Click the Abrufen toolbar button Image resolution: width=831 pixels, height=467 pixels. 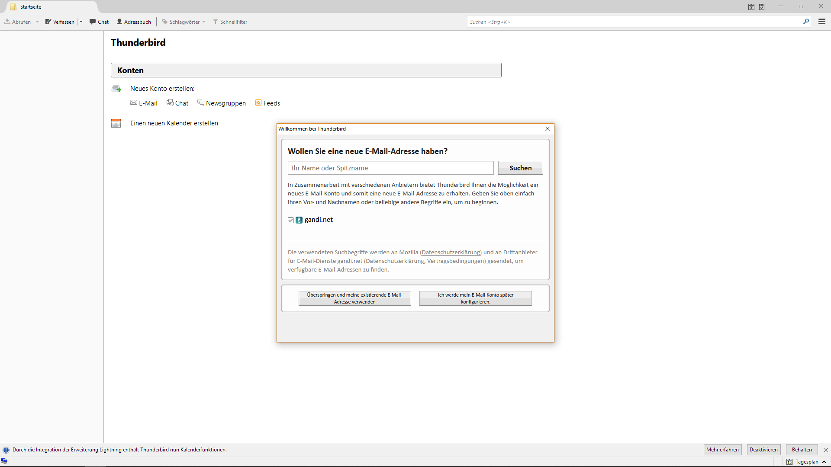18,22
